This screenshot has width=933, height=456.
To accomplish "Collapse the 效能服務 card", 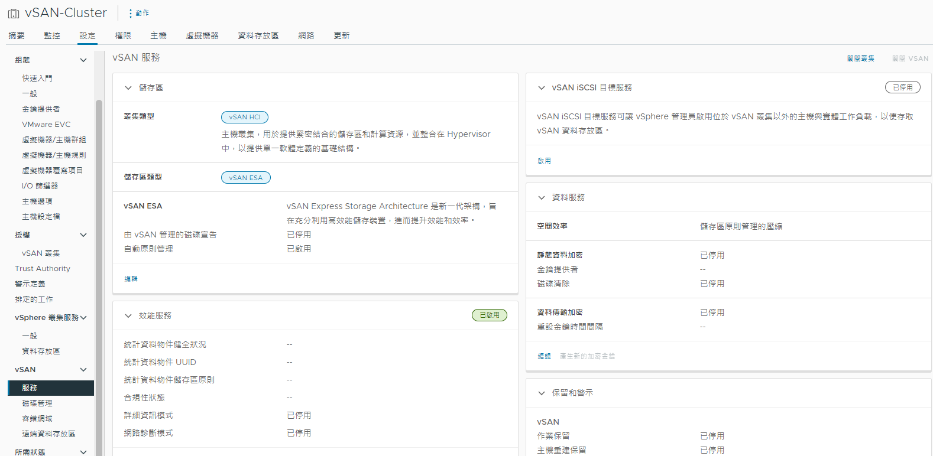I will tap(128, 316).
